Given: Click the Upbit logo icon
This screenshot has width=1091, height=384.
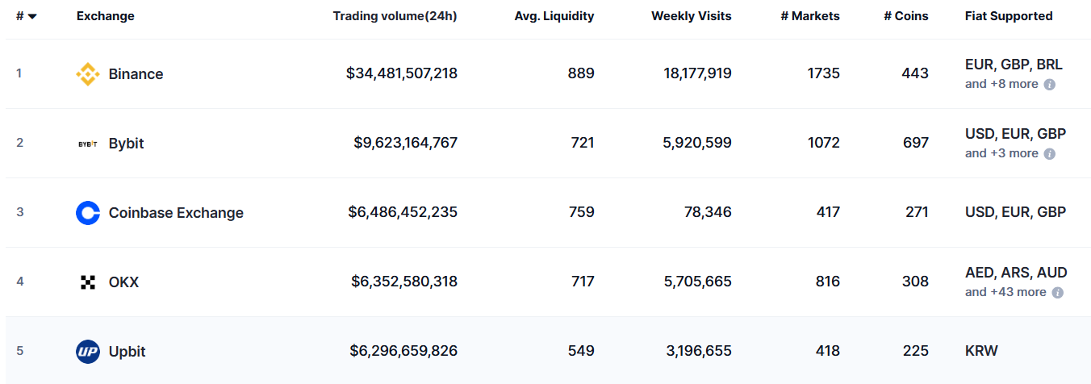Looking at the screenshot, I should 88,352.
